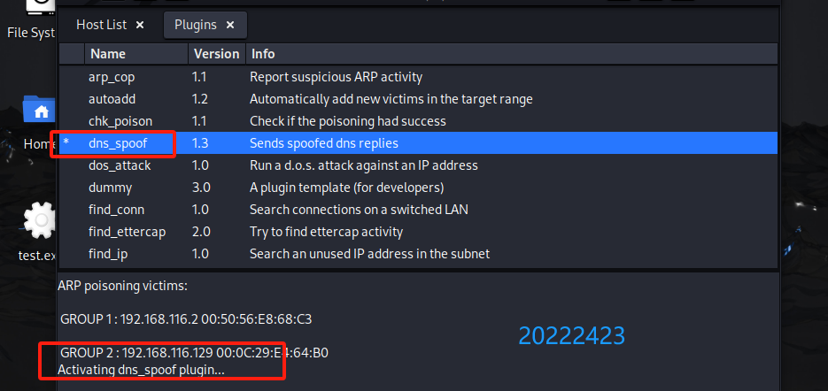Select the autoadd plugin
The width and height of the screenshot is (828, 391).
pos(112,99)
